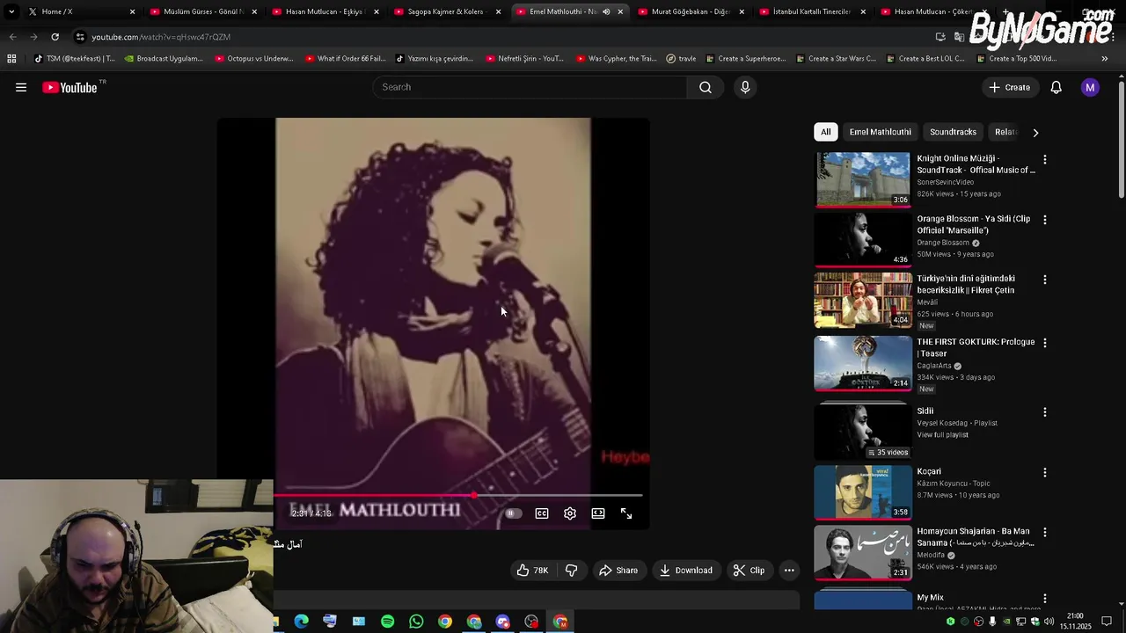Viewport: 1126px width, 633px height.
Task: Open the Broadcast Uygulam... bookmark
Action: (164, 59)
